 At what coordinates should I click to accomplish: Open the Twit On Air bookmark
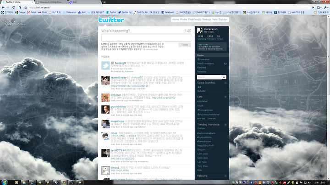140,12
